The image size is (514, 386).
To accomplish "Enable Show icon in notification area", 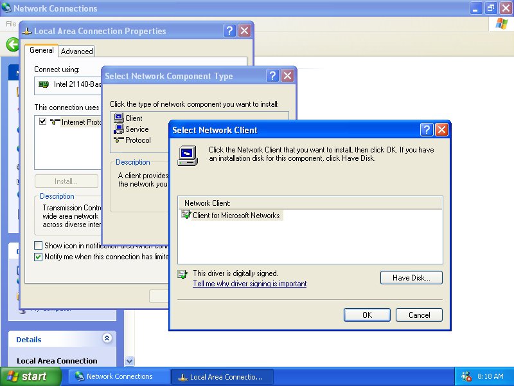I will point(38,245).
